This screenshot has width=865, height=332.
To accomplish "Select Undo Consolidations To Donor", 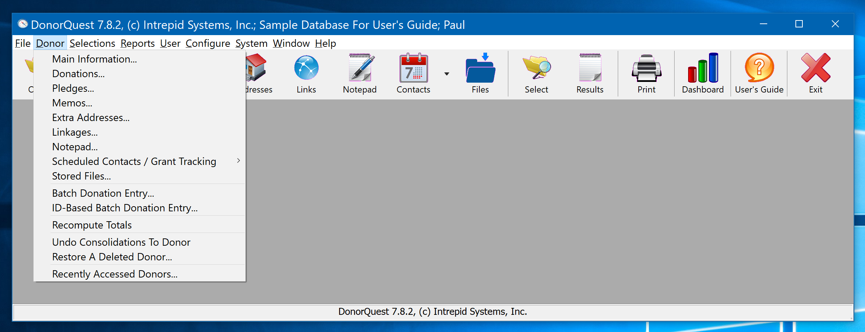I will (x=140, y=242).
